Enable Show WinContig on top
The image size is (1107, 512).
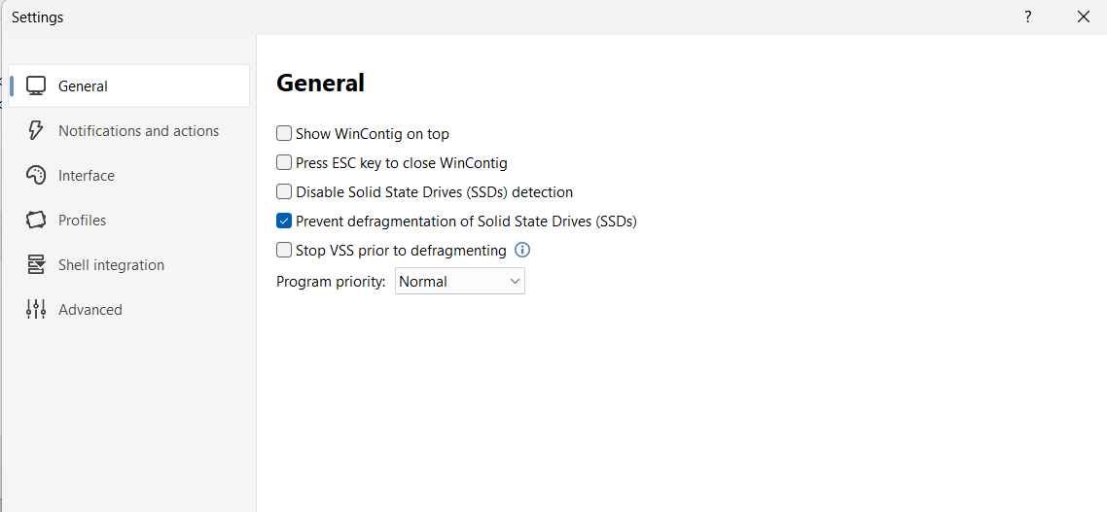(x=284, y=133)
